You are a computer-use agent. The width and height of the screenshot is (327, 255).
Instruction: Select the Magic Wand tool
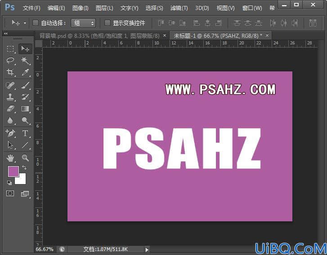coord(25,60)
